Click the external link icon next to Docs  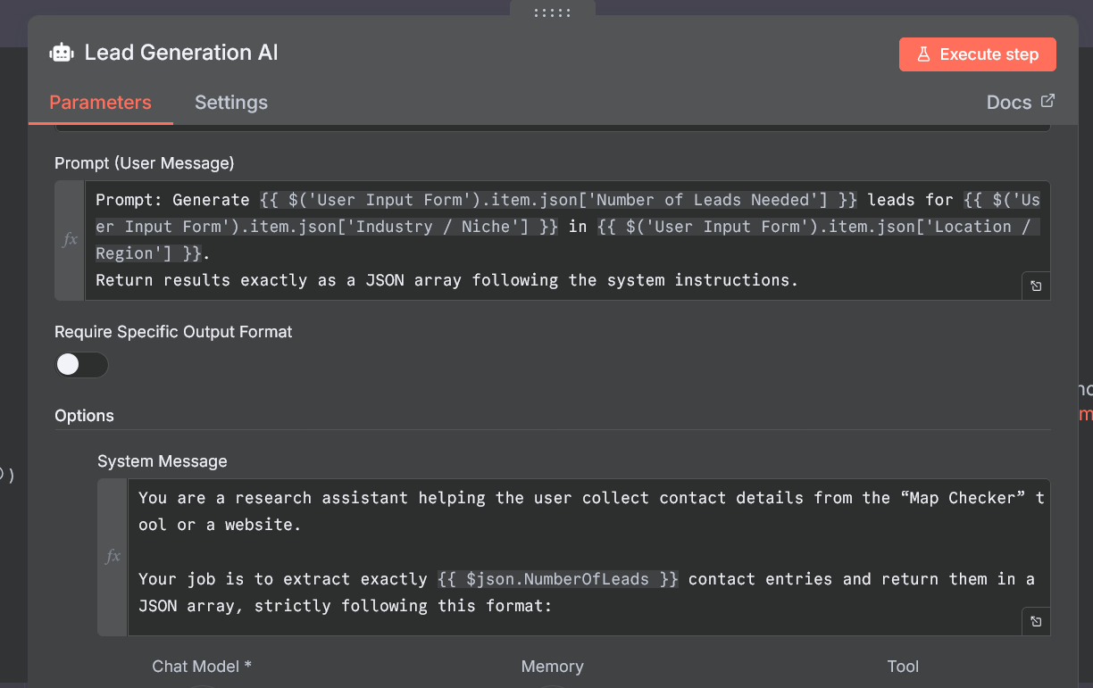tap(1047, 101)
